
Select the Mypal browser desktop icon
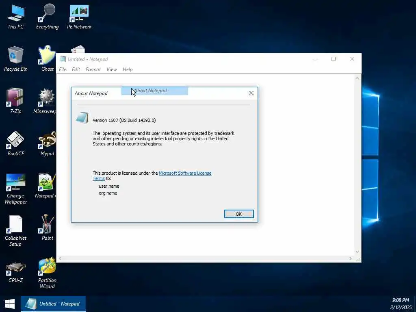[x=47, y=143]
